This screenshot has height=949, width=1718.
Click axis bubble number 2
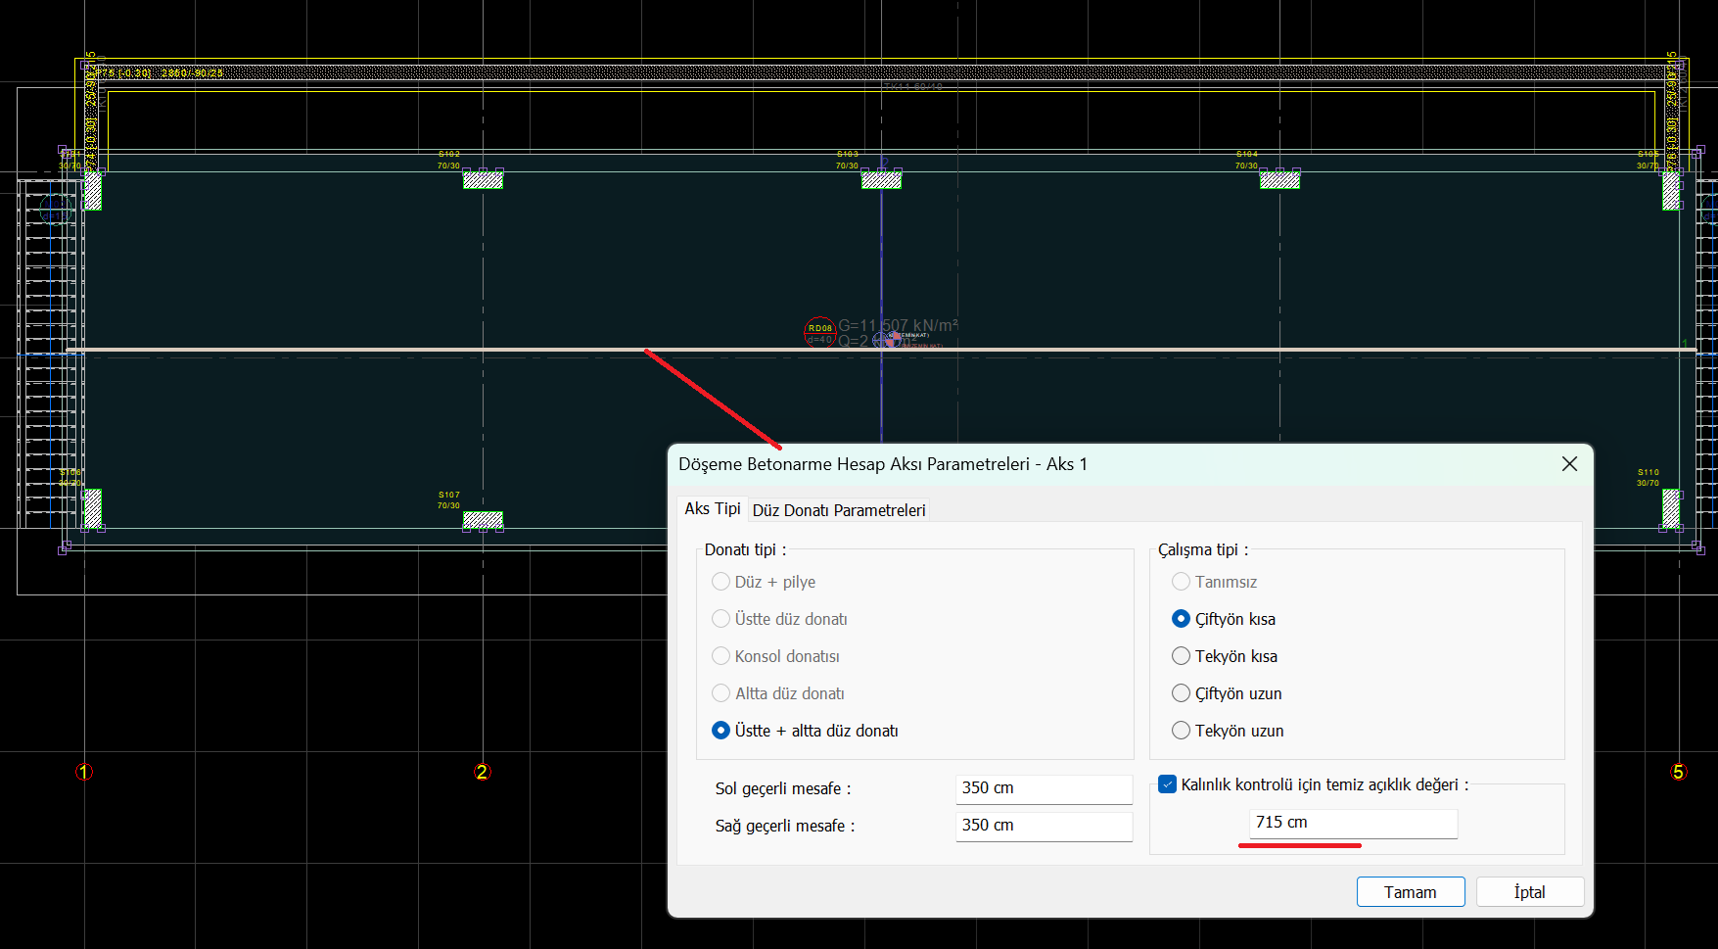coord(482,772)
